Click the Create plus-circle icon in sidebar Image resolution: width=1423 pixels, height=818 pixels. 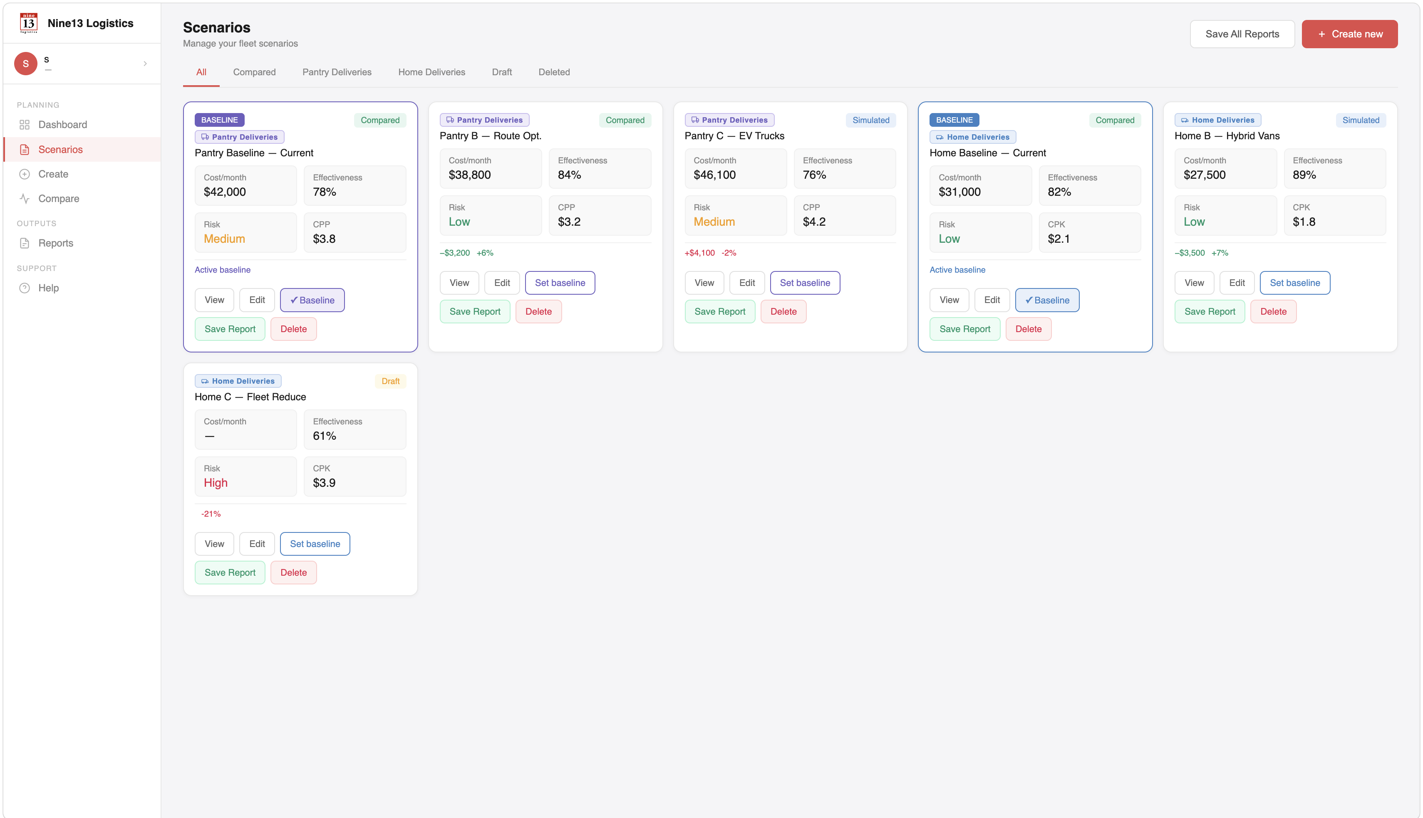click(x=24, y=174)
